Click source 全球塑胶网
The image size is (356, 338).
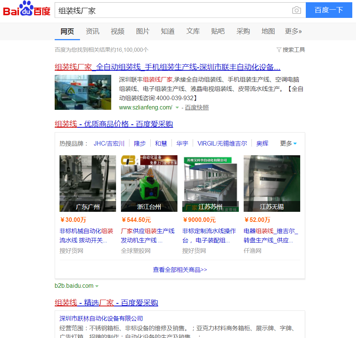(135, 251)
